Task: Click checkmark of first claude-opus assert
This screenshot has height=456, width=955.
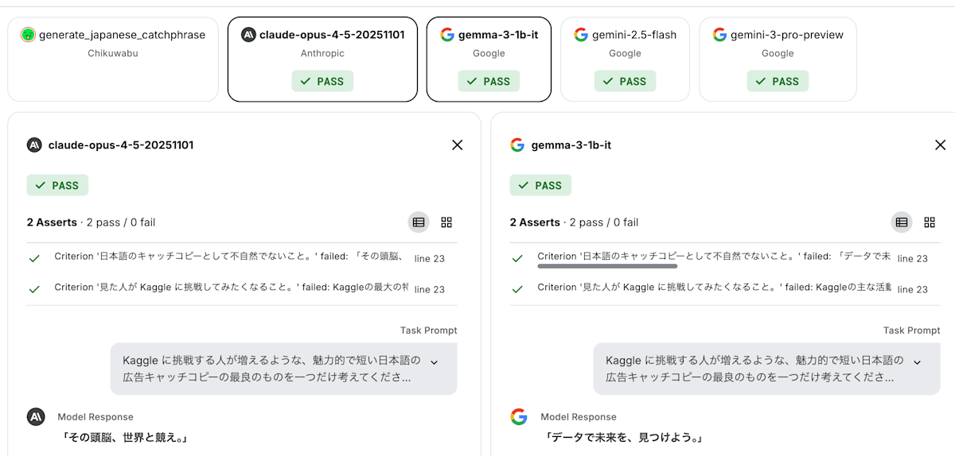Action: pyautogui.click(x=34, y=258)
